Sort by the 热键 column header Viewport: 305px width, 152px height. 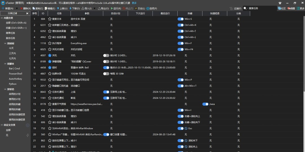pyautogui.click(x=190, y=14)
